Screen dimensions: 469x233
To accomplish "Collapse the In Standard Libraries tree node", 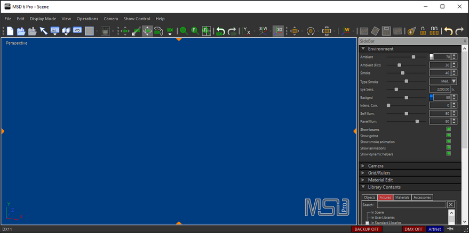I will tap(367, 223).
